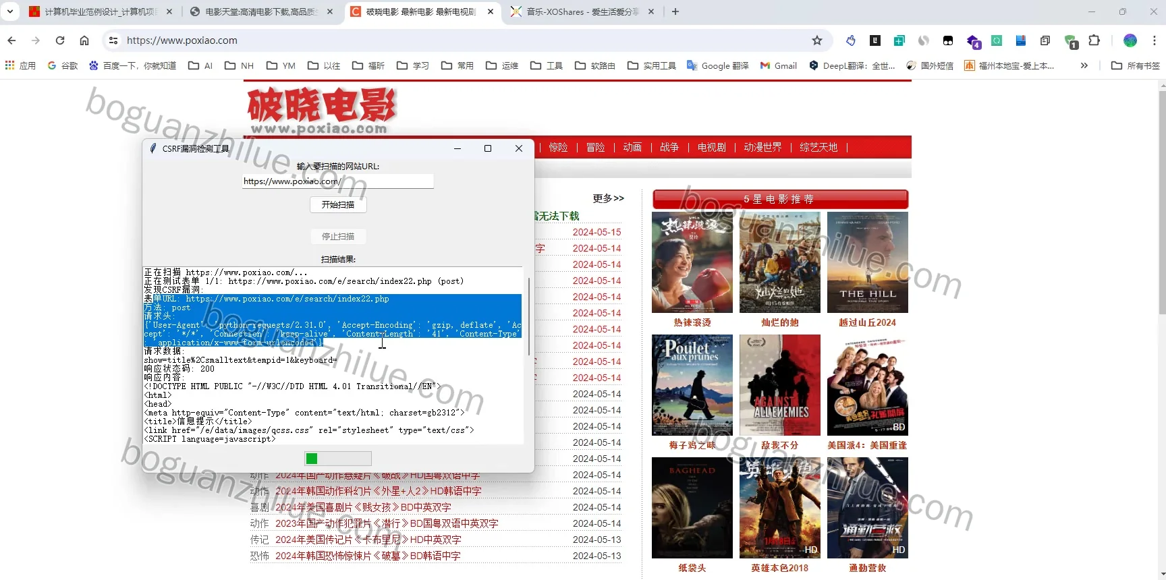Open the 卡布里尼 movie link
1166x580 pixels.
coord(368,540)
